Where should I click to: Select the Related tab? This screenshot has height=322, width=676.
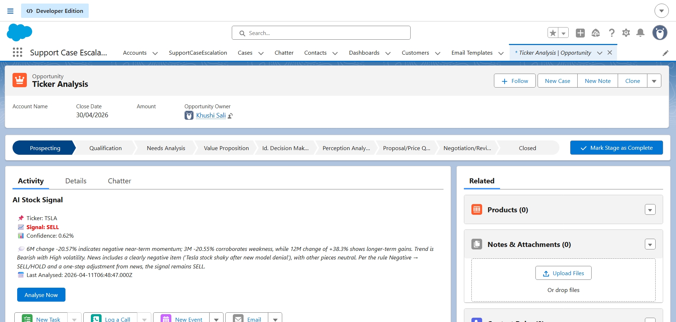pyautogui.click(x=482, y=181)
